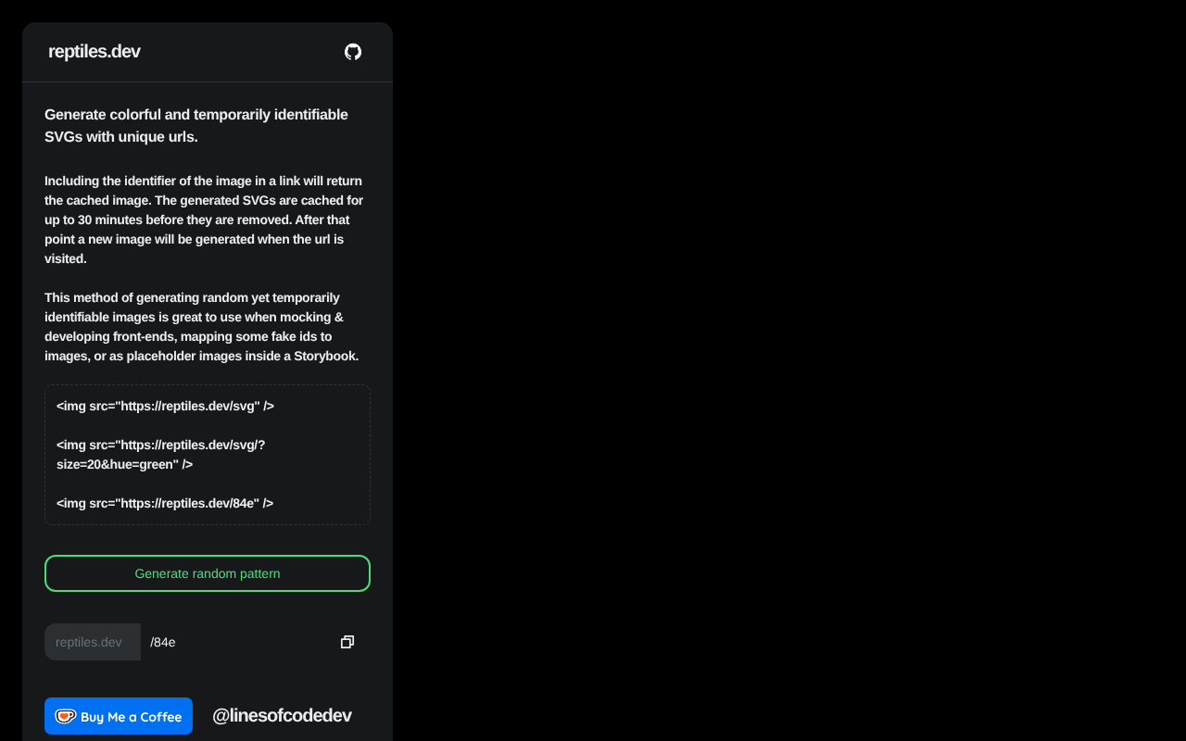Select the first img src svg code line
Image resolution: width=1186 pixels, height=741 pixels.
pyautogui.click(x=165, y=406)
